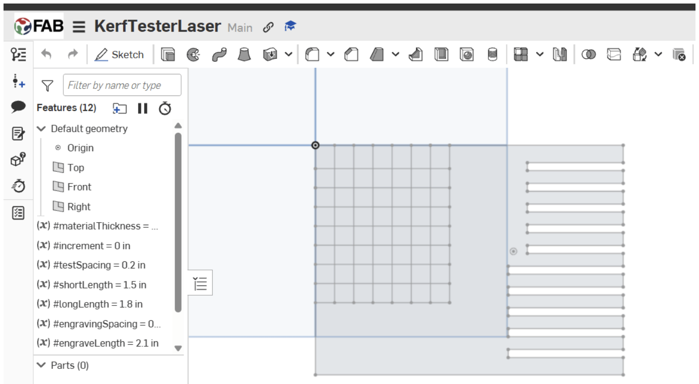Viewport: 699px width, 384px height.
Task: Select the #engraveLength = 2.1 in variable
Action: coord(98,343)
